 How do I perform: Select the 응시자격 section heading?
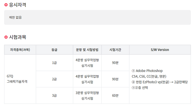click(x=18, y=5)
